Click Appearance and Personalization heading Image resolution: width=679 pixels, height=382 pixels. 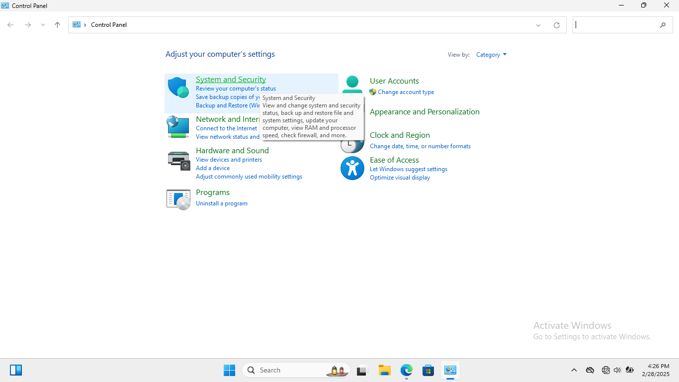tap(424, 112)
